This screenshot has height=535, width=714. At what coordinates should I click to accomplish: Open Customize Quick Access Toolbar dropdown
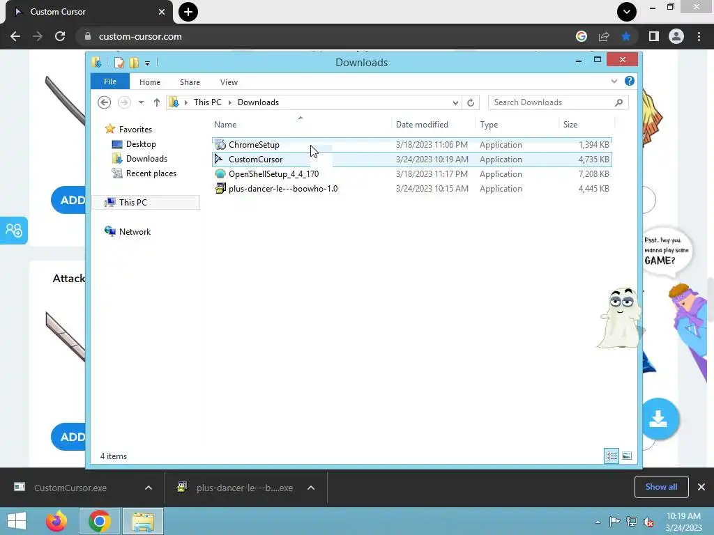tap(148, 63)
